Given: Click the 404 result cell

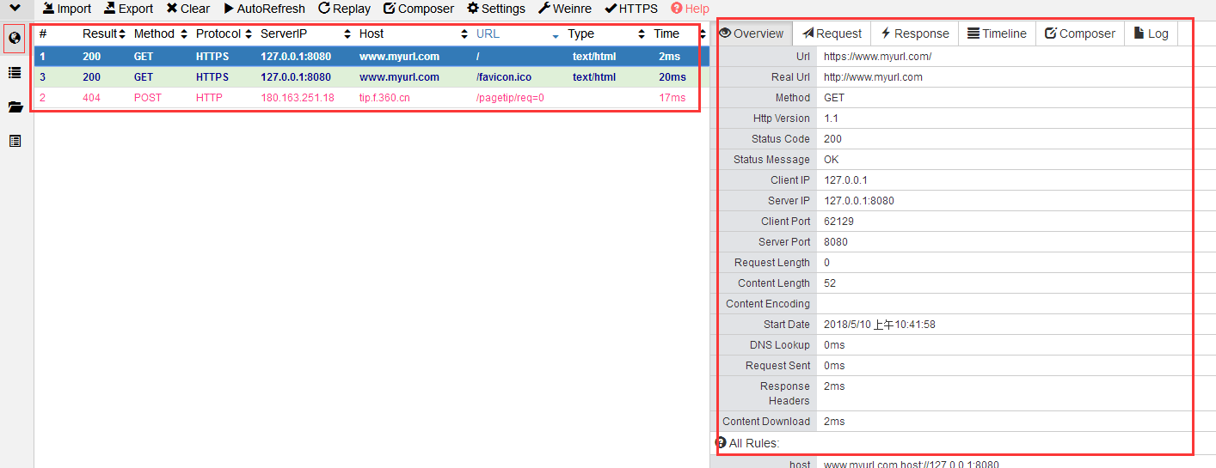Looking at the screenshot, I should click(91, 98).
